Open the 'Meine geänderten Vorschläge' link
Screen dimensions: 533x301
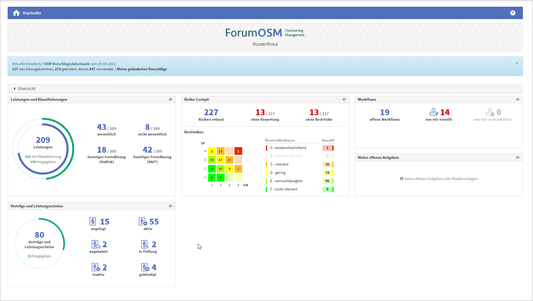pyautogui.click(x=142, y=69)
